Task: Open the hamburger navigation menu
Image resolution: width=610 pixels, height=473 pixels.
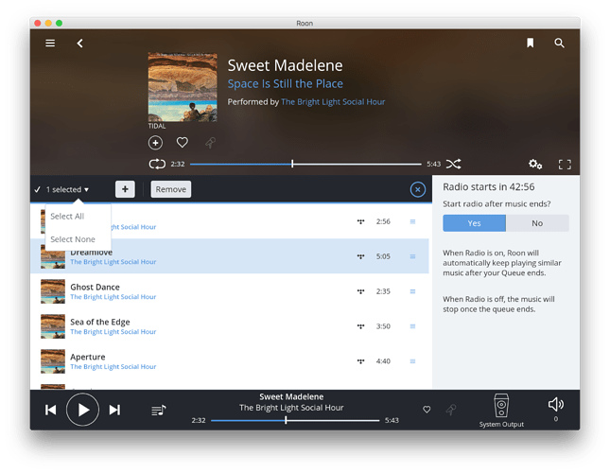Action: coord(50,44)
